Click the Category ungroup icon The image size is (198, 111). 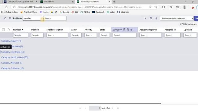tap(131, 30)
